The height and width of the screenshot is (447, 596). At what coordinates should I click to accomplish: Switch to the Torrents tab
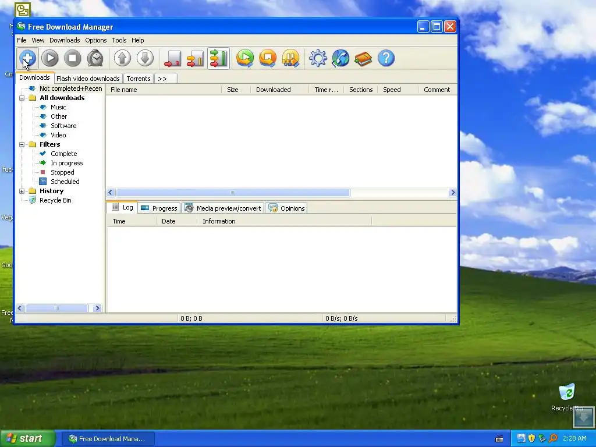[x=139, y=79]
